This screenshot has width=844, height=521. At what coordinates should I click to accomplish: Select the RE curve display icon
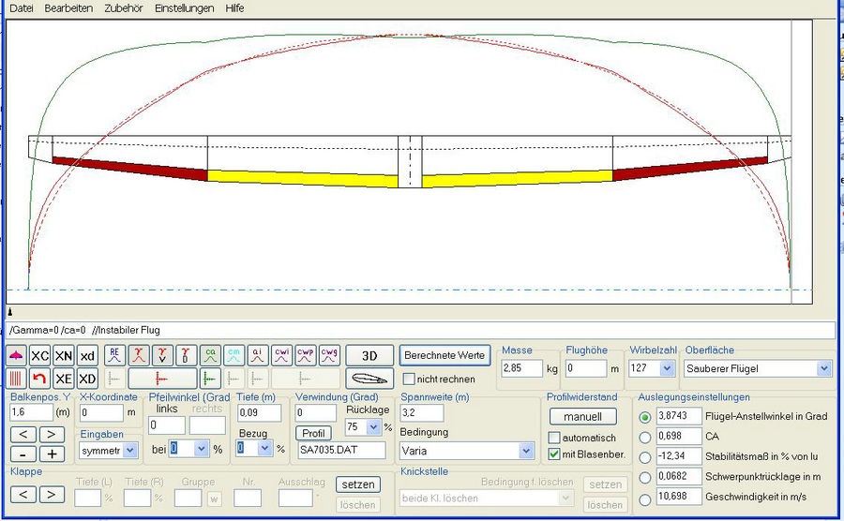click(113, 355)
